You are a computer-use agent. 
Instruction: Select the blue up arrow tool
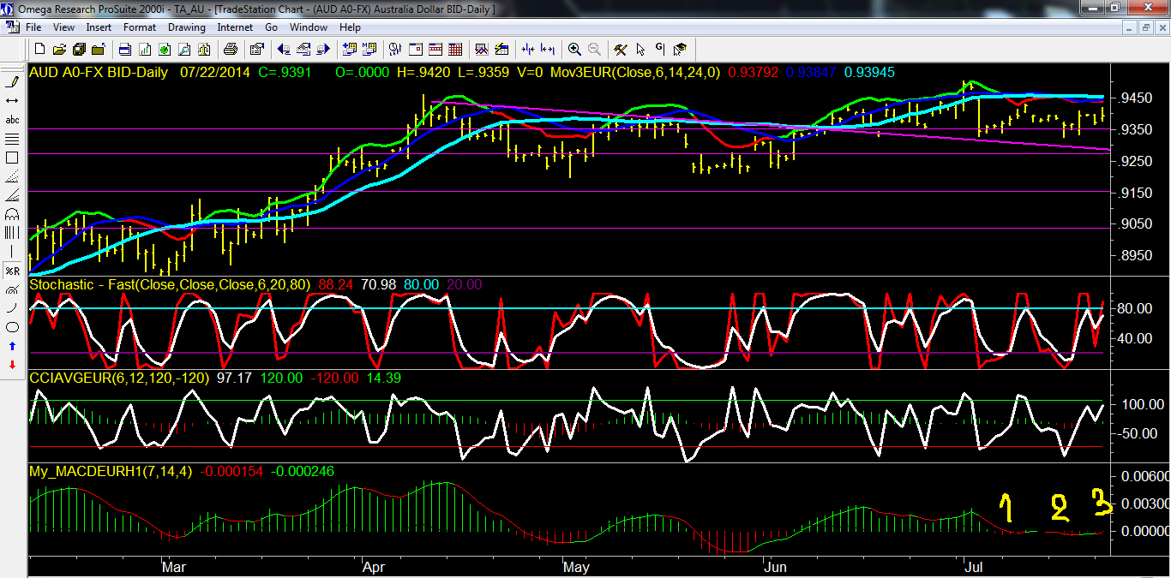click(x=12, y=346)
